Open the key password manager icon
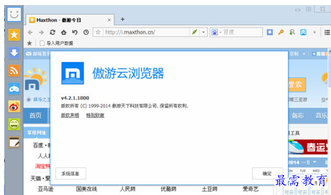 click(x=281, y=32)
